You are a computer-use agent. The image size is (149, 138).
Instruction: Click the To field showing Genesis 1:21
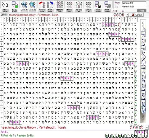click(134, 7)
